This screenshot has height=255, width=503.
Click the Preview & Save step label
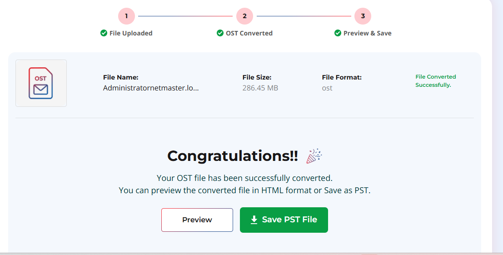pos(367,33)
